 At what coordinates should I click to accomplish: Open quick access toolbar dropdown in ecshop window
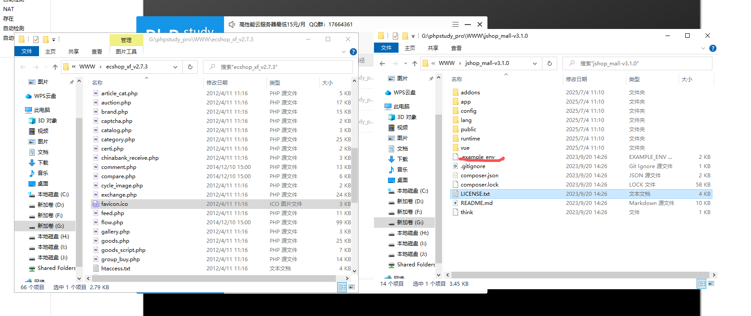coord(53,40)
